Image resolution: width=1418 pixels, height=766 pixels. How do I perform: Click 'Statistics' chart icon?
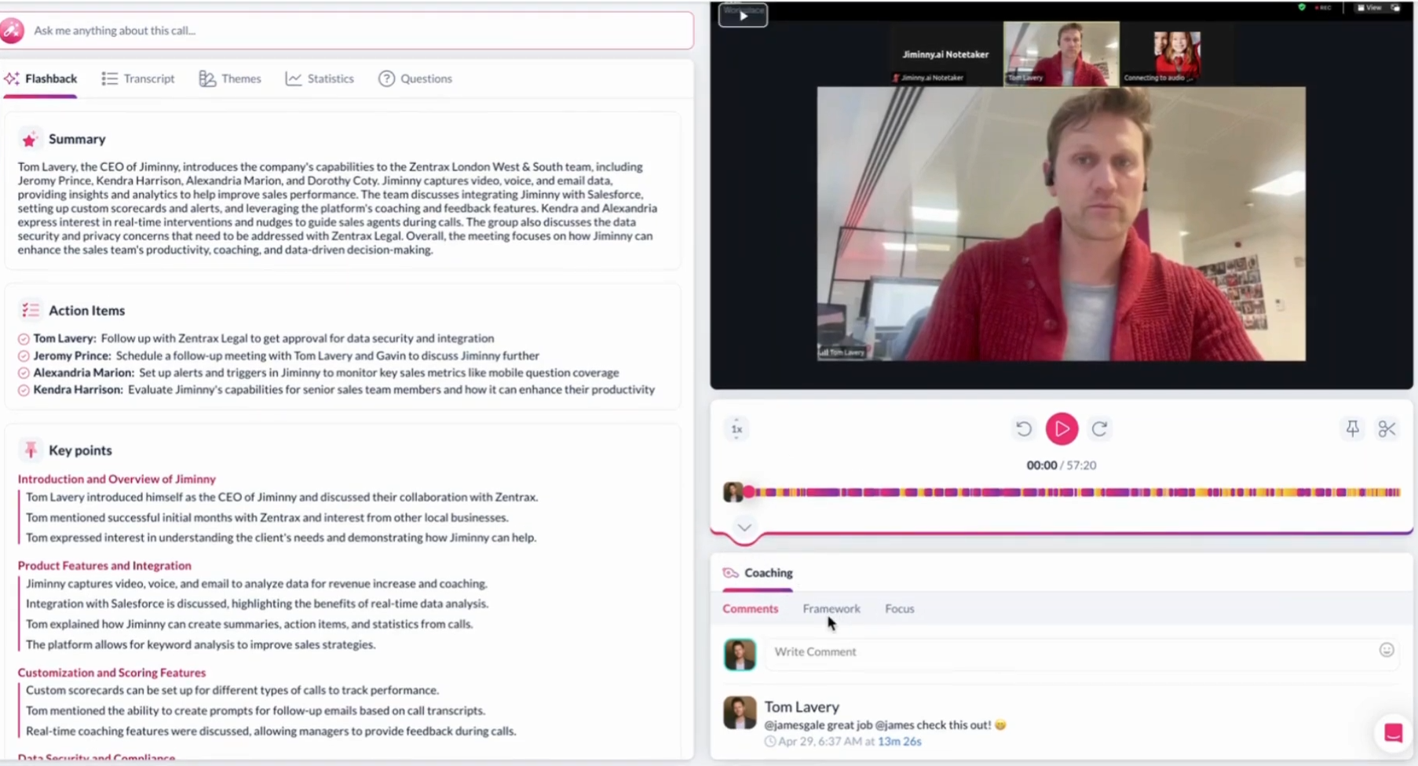pyautogui.click(x=294, y=78)
